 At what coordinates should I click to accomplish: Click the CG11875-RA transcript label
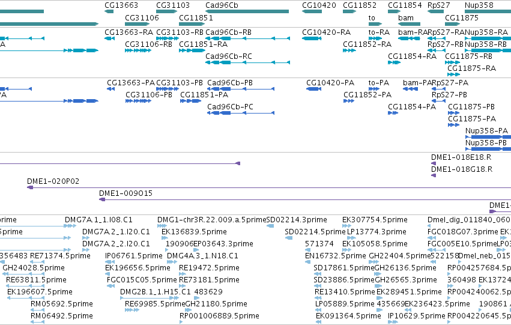coord(471,68)
